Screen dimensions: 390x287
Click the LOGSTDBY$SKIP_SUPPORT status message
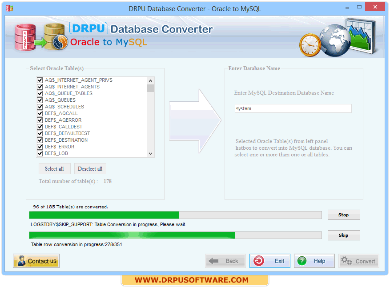(x=108, y=225)
